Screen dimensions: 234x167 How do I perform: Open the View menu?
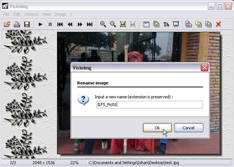tap(46, 14)
